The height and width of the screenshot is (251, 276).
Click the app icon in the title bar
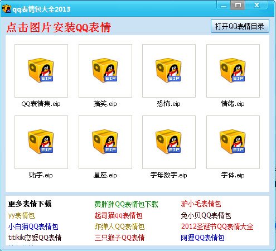[7, 9]
